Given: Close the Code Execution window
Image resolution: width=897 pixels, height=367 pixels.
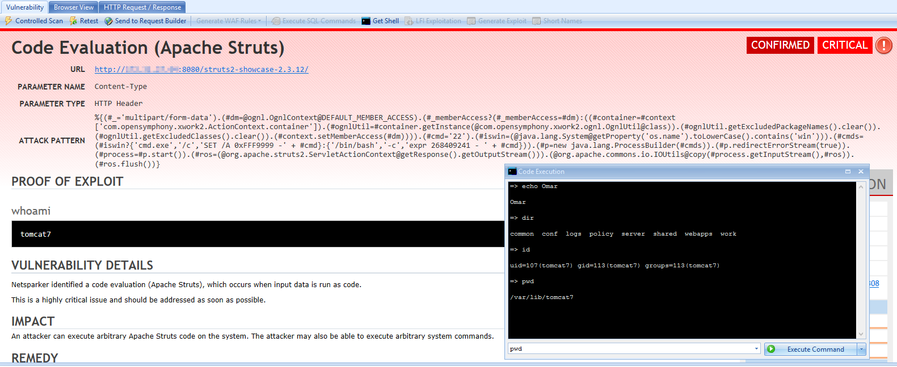Looking at the screenshot, I should (861, 172).
